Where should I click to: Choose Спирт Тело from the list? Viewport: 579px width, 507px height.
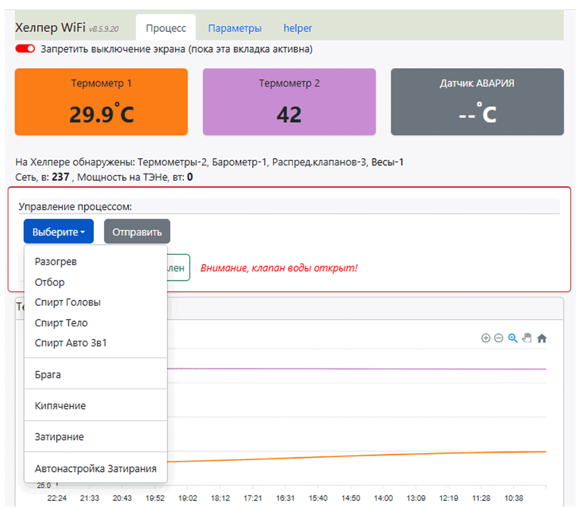pyautogui.click(x=61, y=323)
